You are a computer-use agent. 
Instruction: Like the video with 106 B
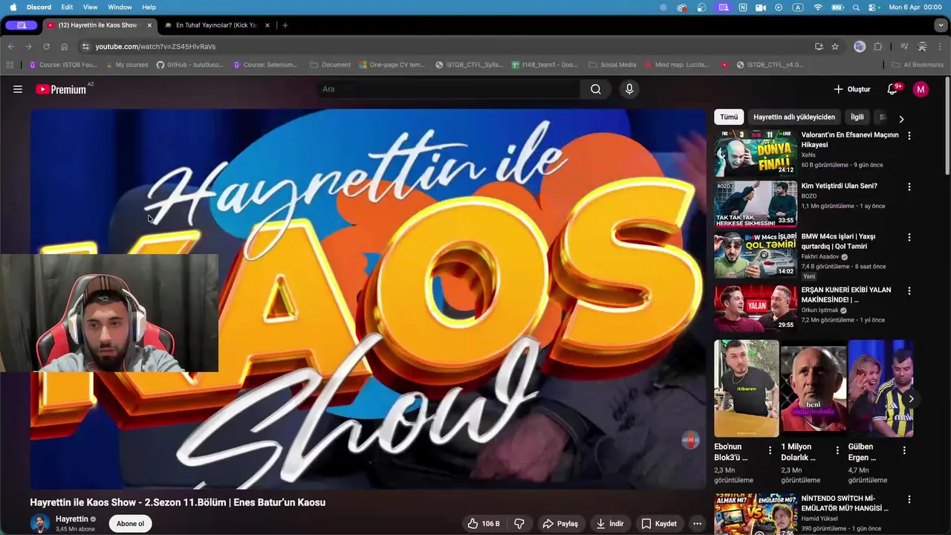click(484, 524)
